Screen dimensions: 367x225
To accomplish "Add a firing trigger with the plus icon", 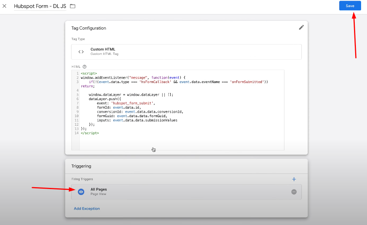I will (294, 179).
